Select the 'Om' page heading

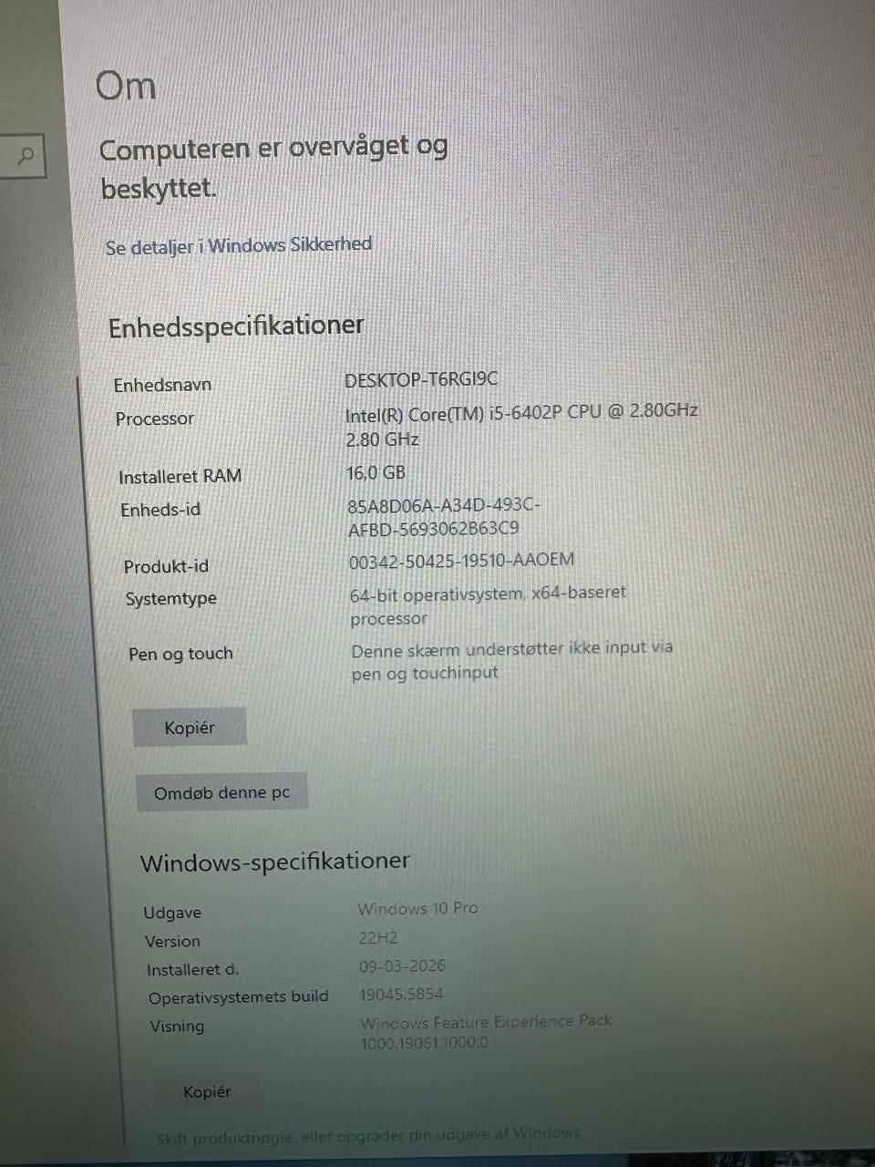click(126, 86)
